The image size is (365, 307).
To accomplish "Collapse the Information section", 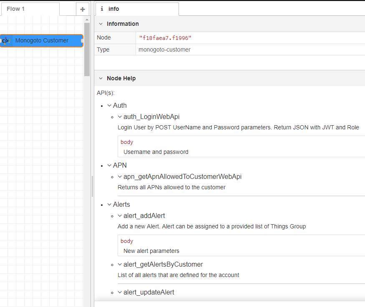I will point(101,24).
